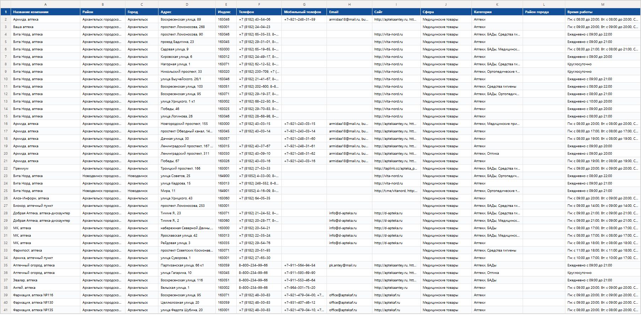Select the 'Антей, аптека' cell
This screenshot has height=320, width=641.
tap(45, 288)
